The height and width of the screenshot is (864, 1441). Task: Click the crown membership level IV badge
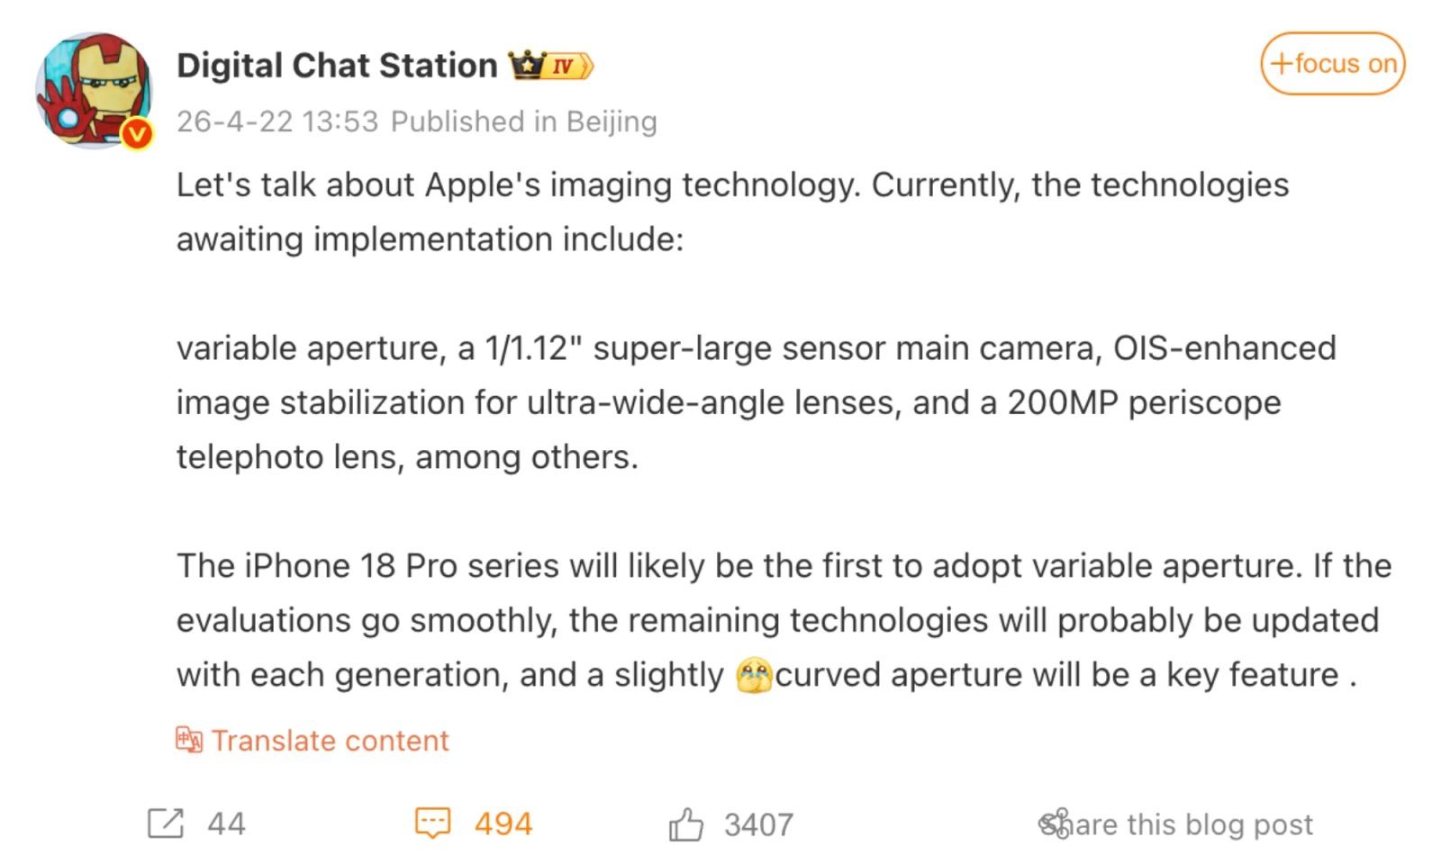click(x=550, y=66)
